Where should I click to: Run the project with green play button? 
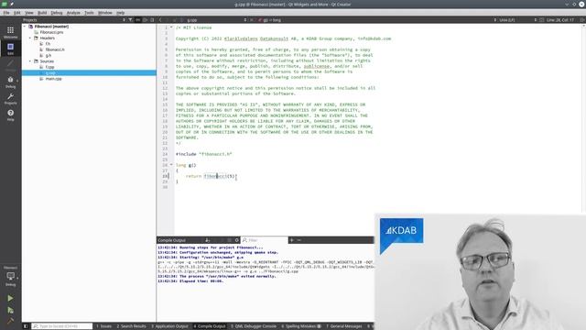(10, 298)
